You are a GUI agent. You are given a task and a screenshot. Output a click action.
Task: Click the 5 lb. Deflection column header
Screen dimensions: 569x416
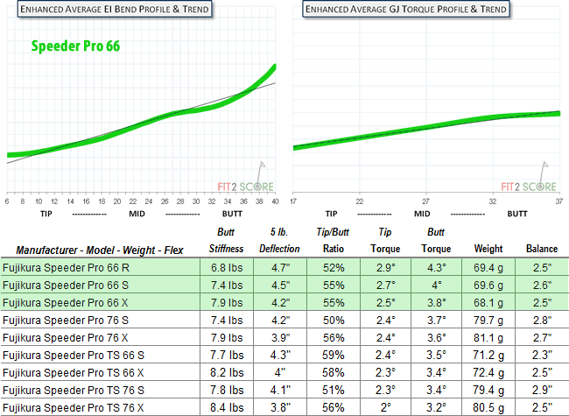pos(279,240)
